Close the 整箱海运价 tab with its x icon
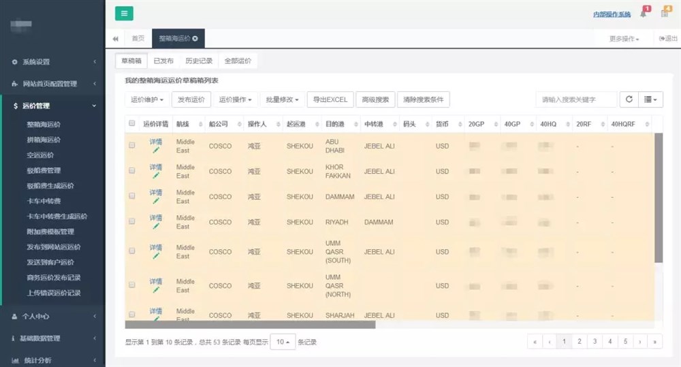This screenshot has width=681, height=367. click(x=195, y=39)
